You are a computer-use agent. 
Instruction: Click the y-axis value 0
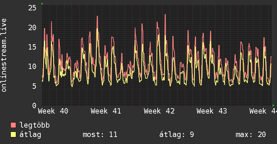[34, 105]
